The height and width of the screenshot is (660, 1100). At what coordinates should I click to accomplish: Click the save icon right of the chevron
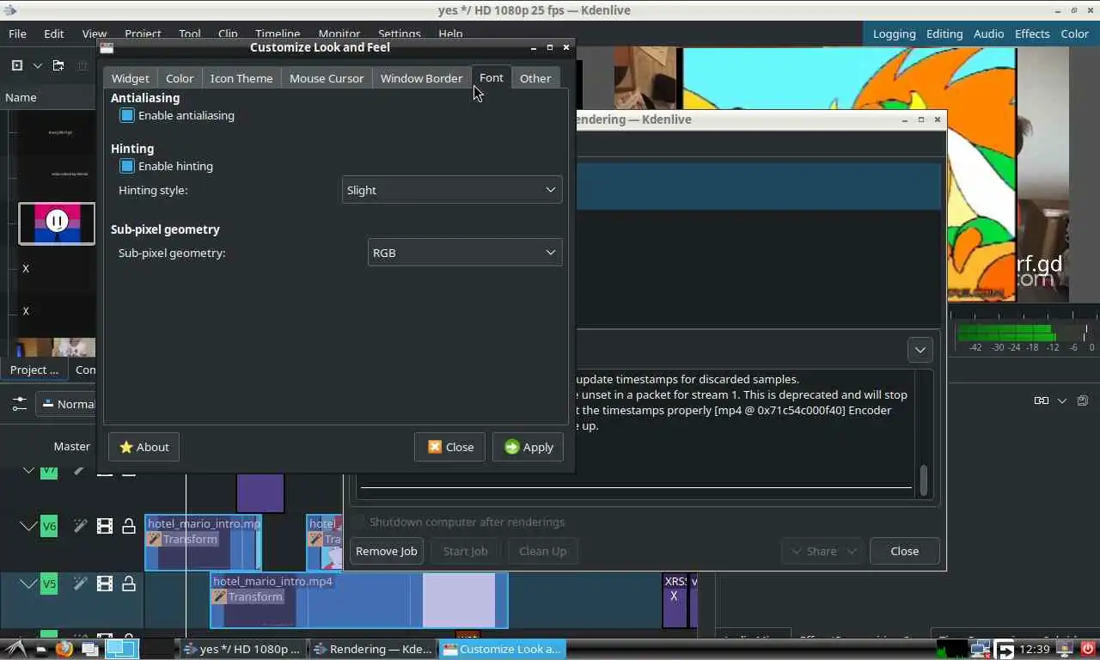[1082, 400]
